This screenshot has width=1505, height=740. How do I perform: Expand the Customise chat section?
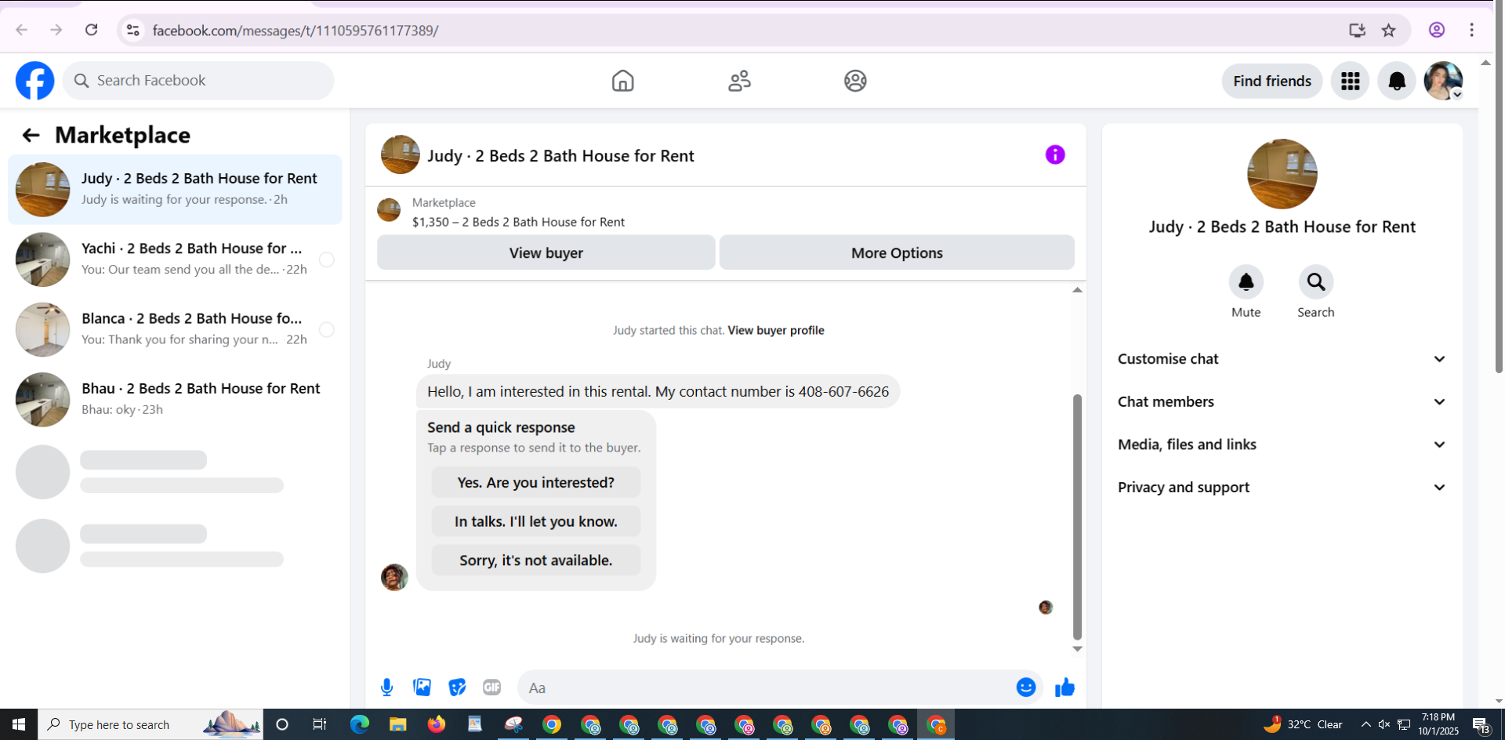[1282, 359]
